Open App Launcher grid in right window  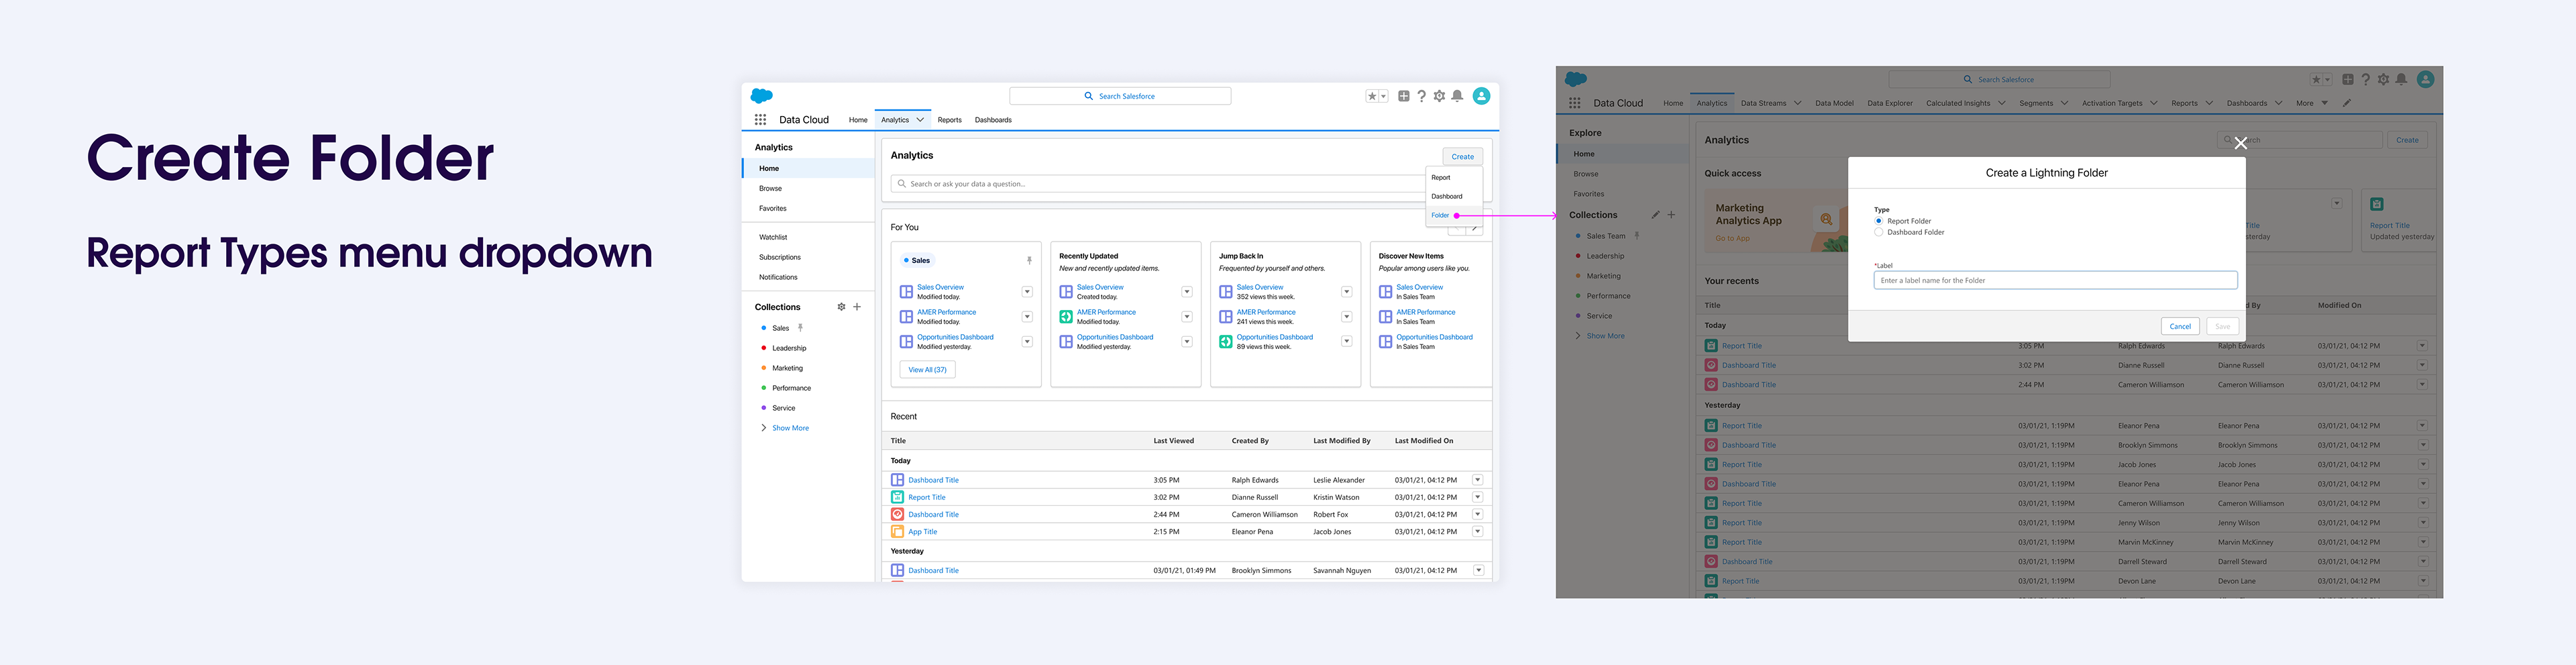(1575, 103)
